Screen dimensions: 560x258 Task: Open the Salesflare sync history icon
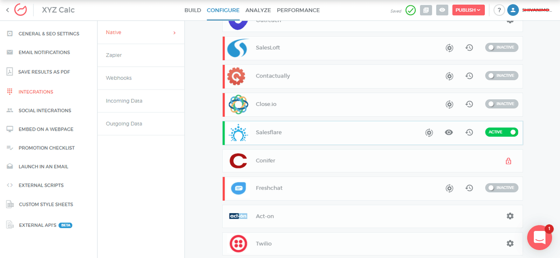[469, 132]
